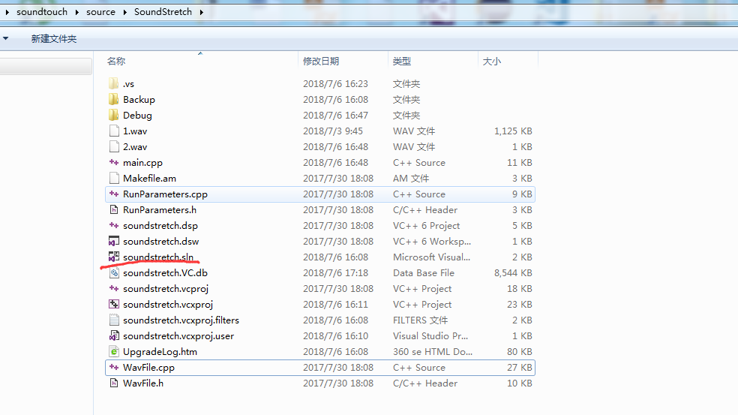Click the AM 文件 type cell
This screenshot has height=415, width=738.
coord(411,179)
